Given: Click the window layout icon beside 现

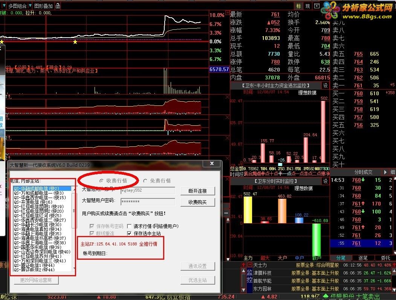Looking at the screenshot, I should [317, 6].
